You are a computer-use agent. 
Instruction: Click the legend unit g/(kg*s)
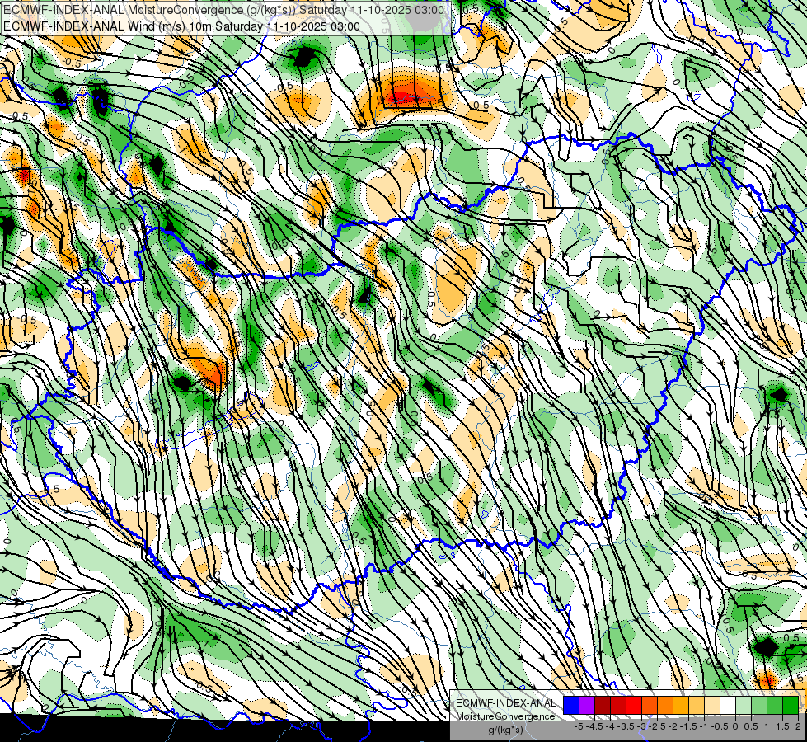[x=505, y=730]
